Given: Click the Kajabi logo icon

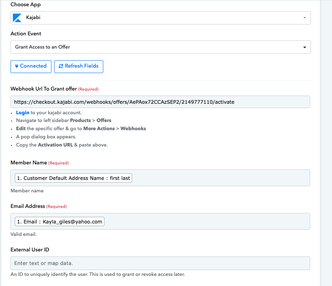Looking at the screenshot, I should click(x=17, y=18).
